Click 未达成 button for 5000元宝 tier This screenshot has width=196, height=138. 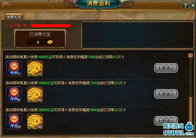[x=166, y=68]
